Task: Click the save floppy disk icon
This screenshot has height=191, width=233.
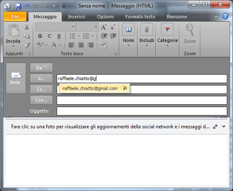Action: point(18,6)
